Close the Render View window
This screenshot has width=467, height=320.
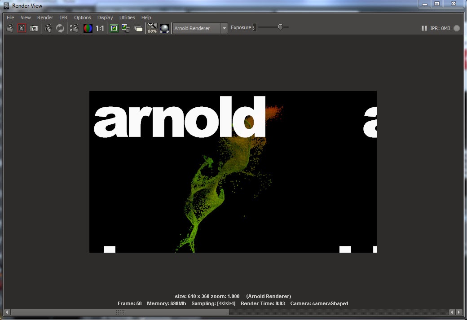454,4
